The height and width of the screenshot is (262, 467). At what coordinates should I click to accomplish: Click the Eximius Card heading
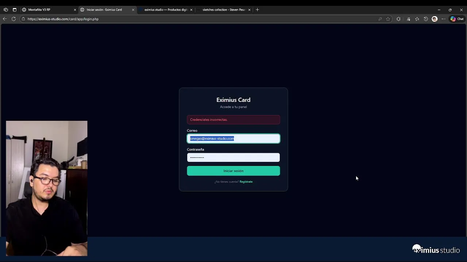233,100
